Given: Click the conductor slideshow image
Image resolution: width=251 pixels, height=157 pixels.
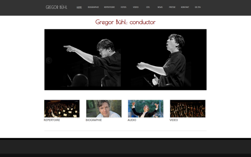Looking at the screenshot, I should tap(125, 59).
